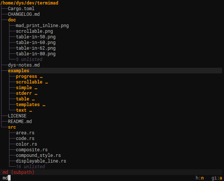
Task: Toggle the gitignore gi:a flag
Action: coord(217,178)
